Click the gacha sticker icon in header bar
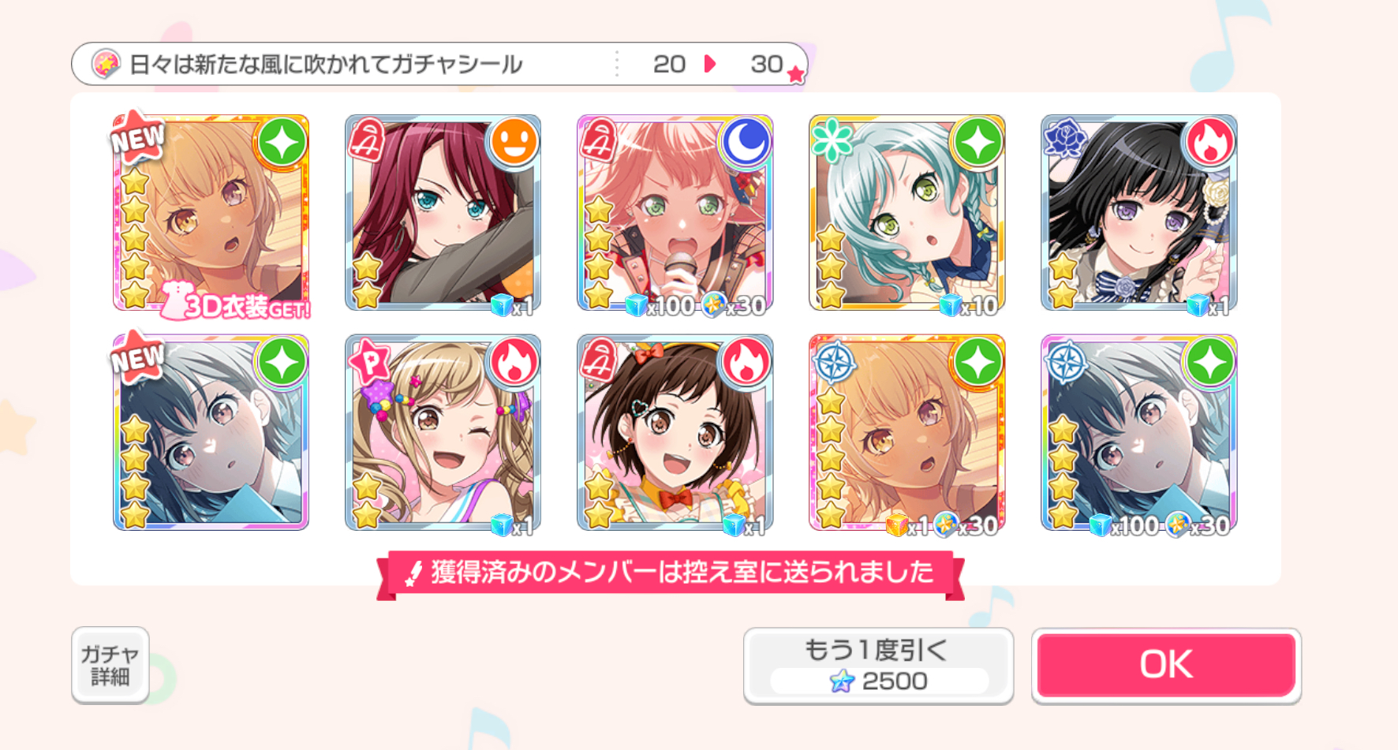 105,64
